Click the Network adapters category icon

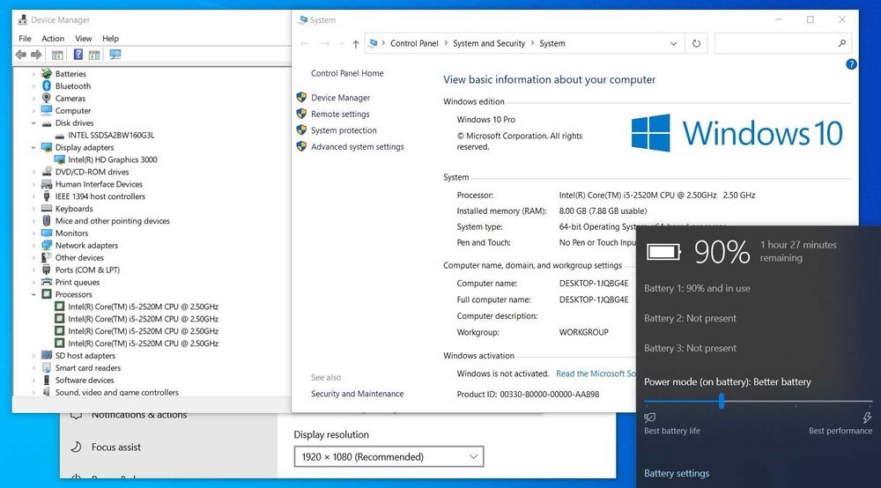point(47,246)
